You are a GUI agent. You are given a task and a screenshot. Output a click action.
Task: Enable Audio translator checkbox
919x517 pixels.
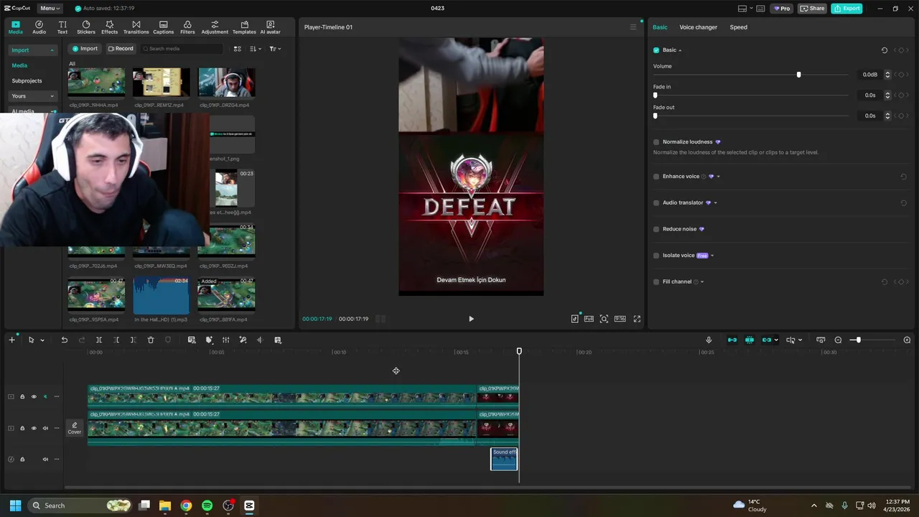pos(656,202)
